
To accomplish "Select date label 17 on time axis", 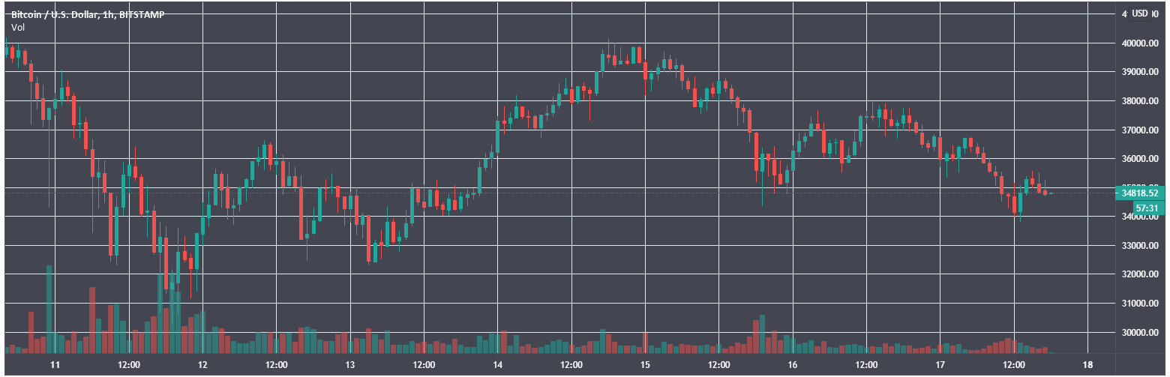I will [940, 365].
